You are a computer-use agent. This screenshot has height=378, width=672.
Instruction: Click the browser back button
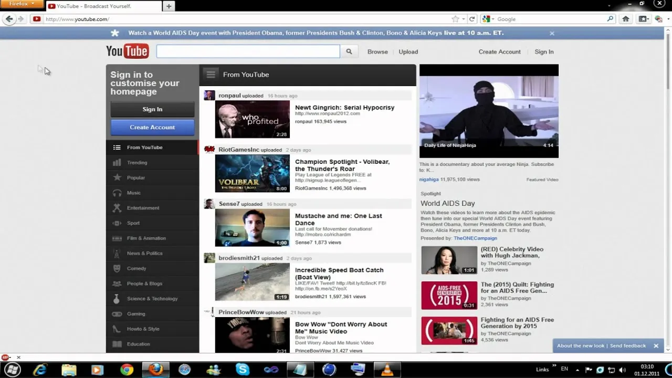(8, 19)
